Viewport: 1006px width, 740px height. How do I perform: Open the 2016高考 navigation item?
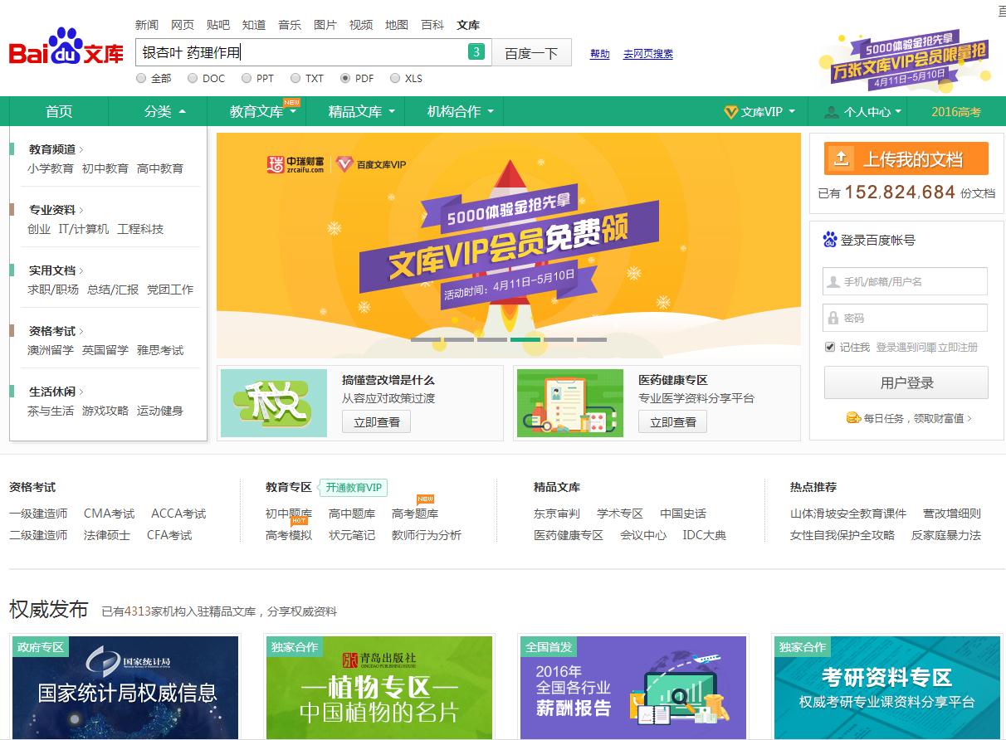point(955,112)
